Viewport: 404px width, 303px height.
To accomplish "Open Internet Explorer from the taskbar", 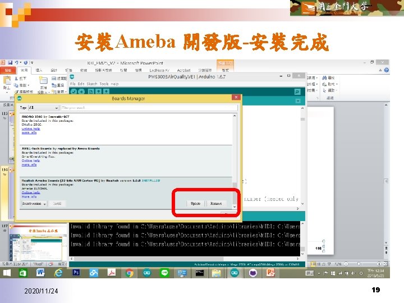I will click(x=58, y=273).
